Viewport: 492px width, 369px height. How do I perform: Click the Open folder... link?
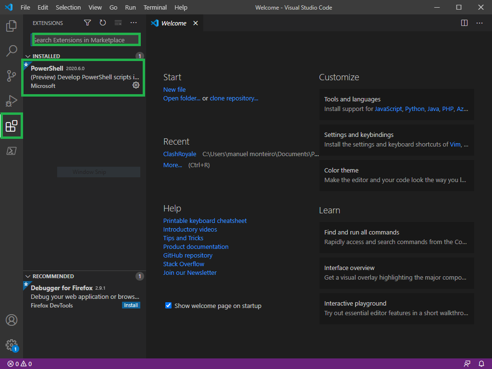tap(182, 98)
